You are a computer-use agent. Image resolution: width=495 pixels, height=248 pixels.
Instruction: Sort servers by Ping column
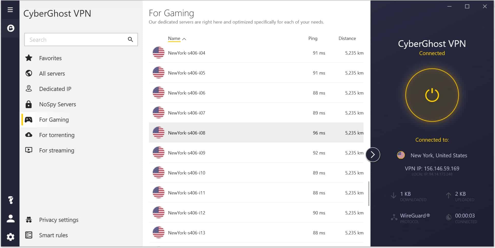[313, 38]
